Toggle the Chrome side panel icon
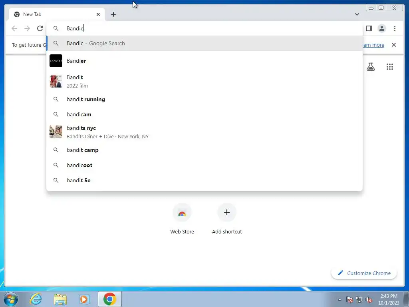Screen dimensions: 409x307 point(369,28)
